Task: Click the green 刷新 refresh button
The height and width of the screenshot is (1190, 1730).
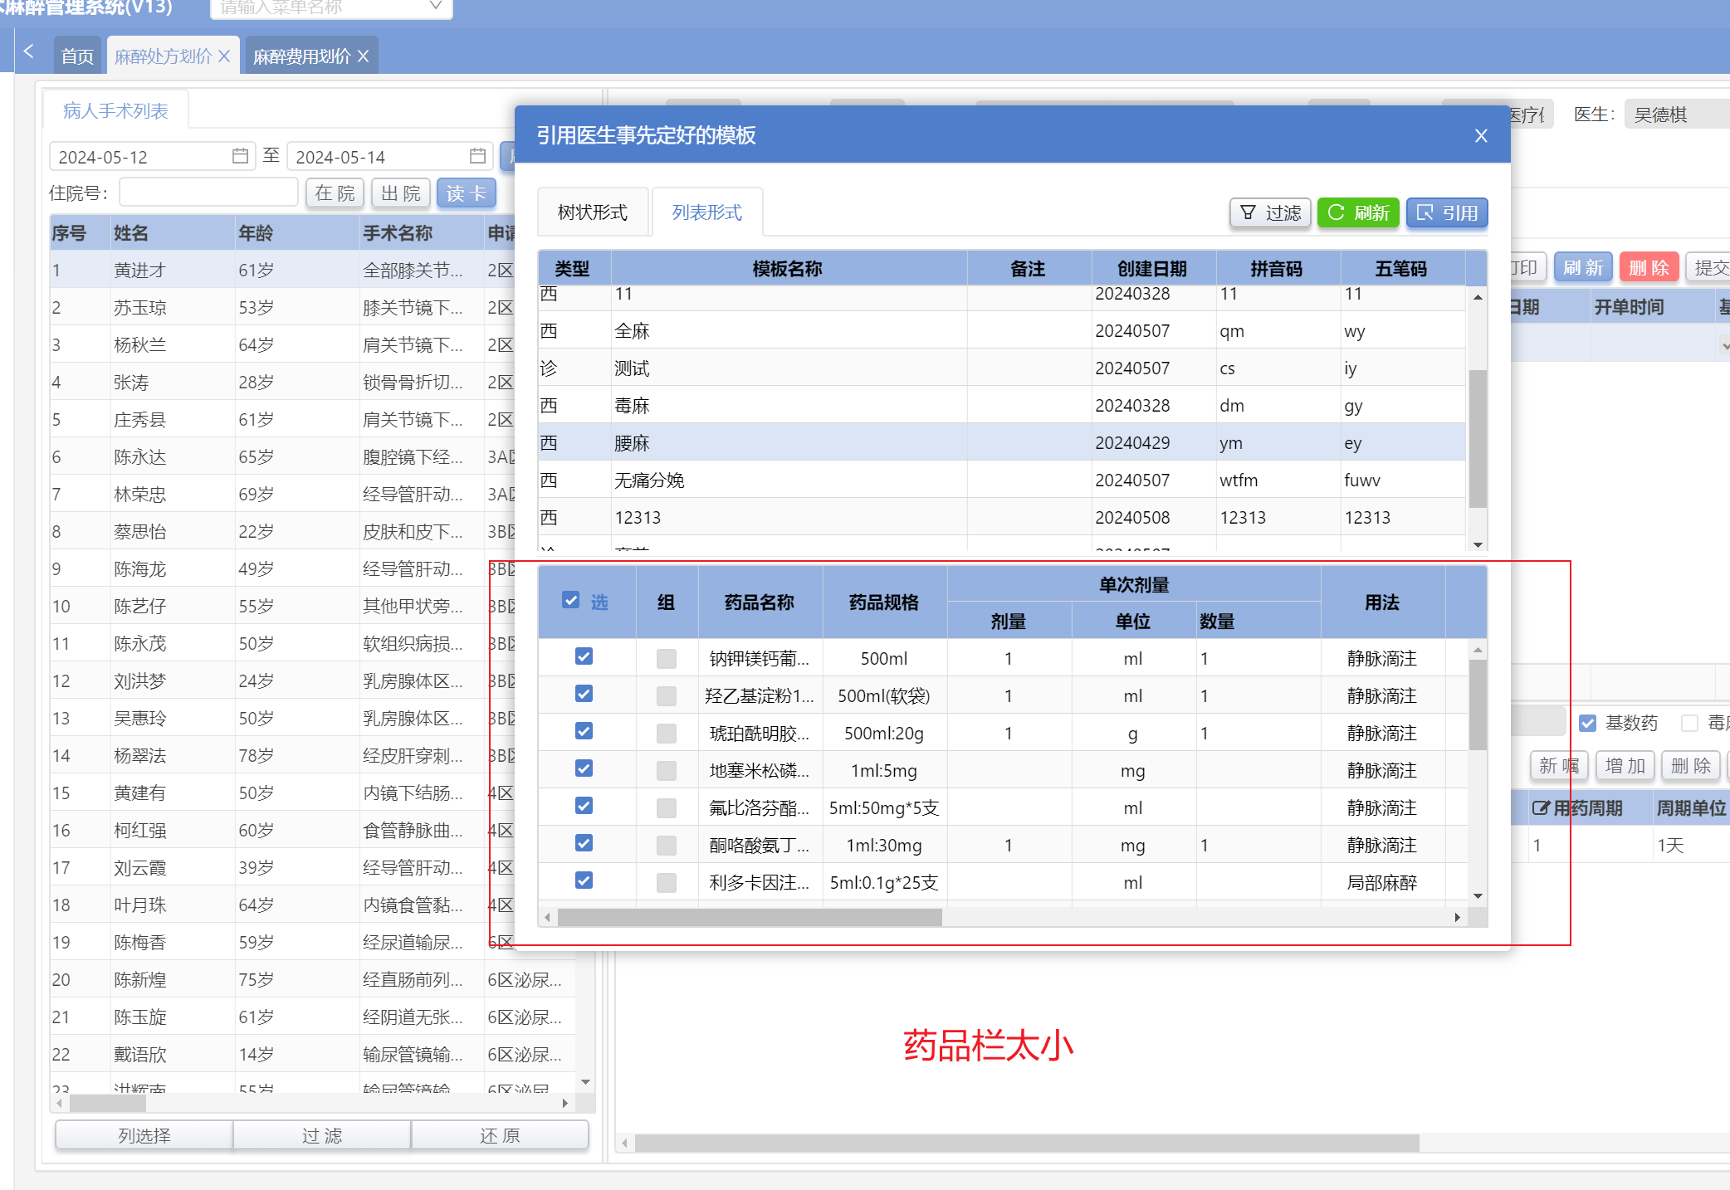Action: tap(1358, 213)
